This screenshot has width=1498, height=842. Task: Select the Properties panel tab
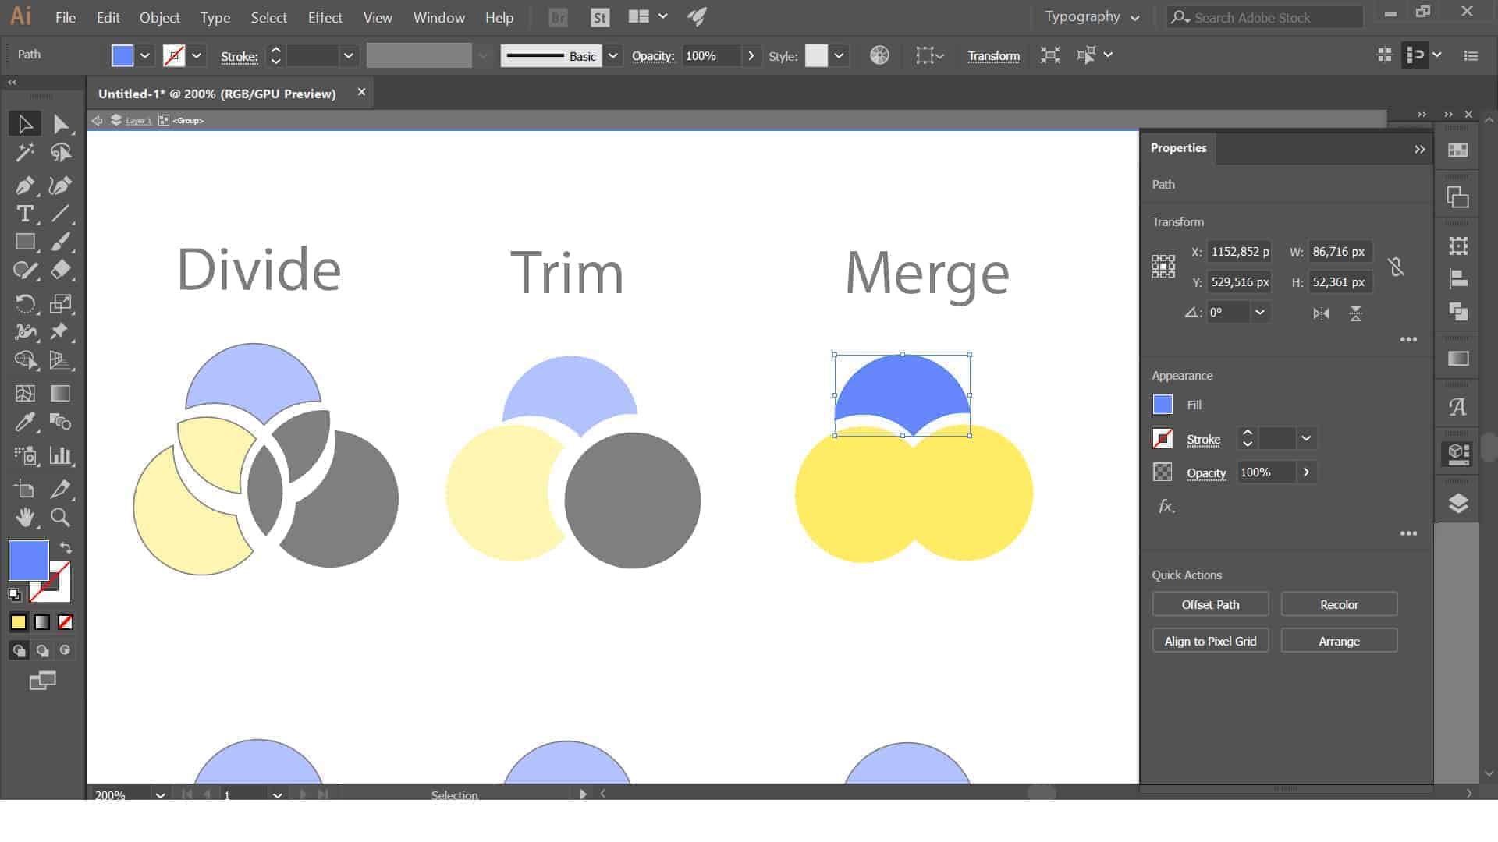pyautogui.click(x=1178, y=148)
